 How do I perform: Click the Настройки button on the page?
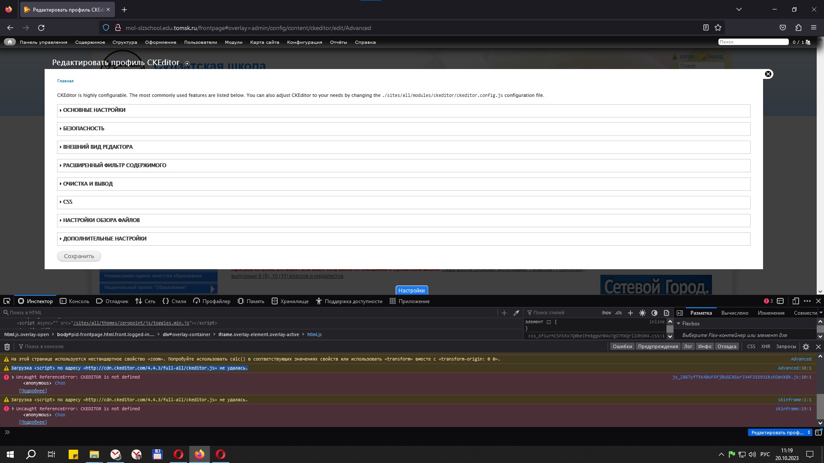tap(412, 291)
